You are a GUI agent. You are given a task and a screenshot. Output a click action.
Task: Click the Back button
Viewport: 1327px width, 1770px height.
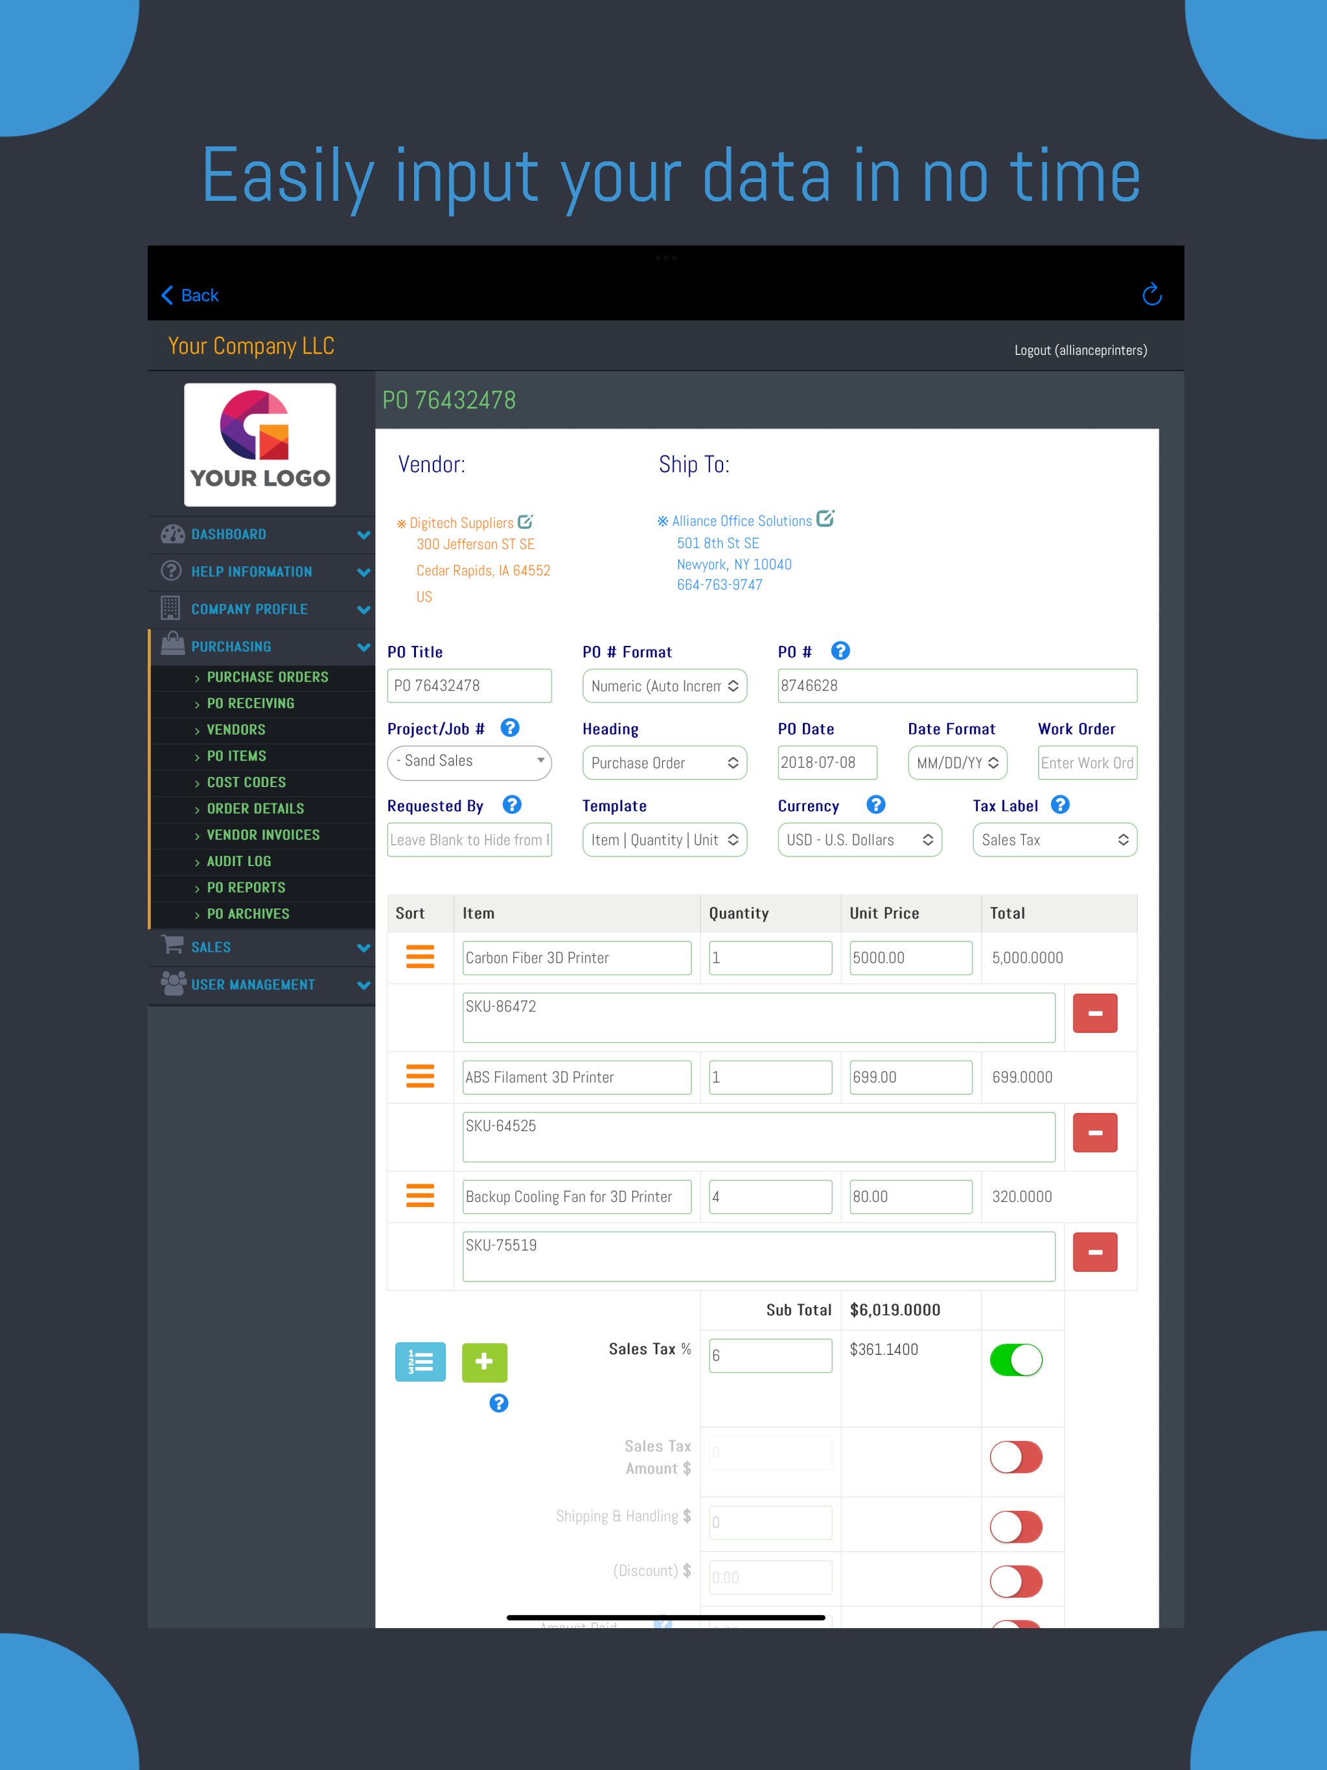click(189, 295)
